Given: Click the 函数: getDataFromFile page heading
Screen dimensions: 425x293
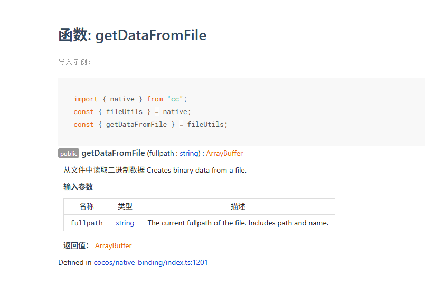Looking at the screenshot, I should pyautogui.click(x=132, y=35).
